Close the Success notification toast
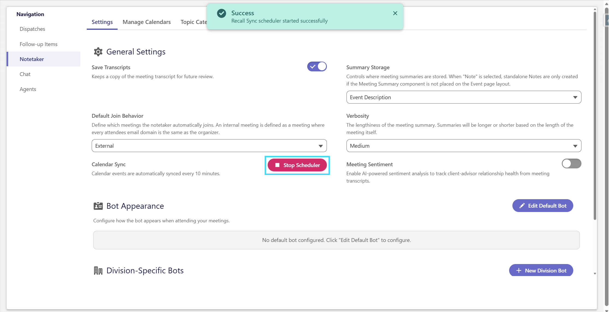Image resolution: width=609 pixels, height=312 pixels. tap(395, 13)
